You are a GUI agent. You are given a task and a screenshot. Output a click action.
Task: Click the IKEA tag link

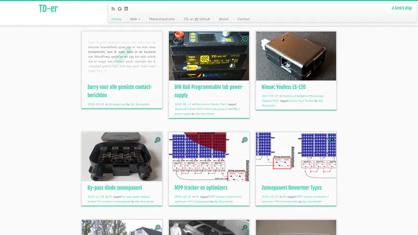click(207, 109)
